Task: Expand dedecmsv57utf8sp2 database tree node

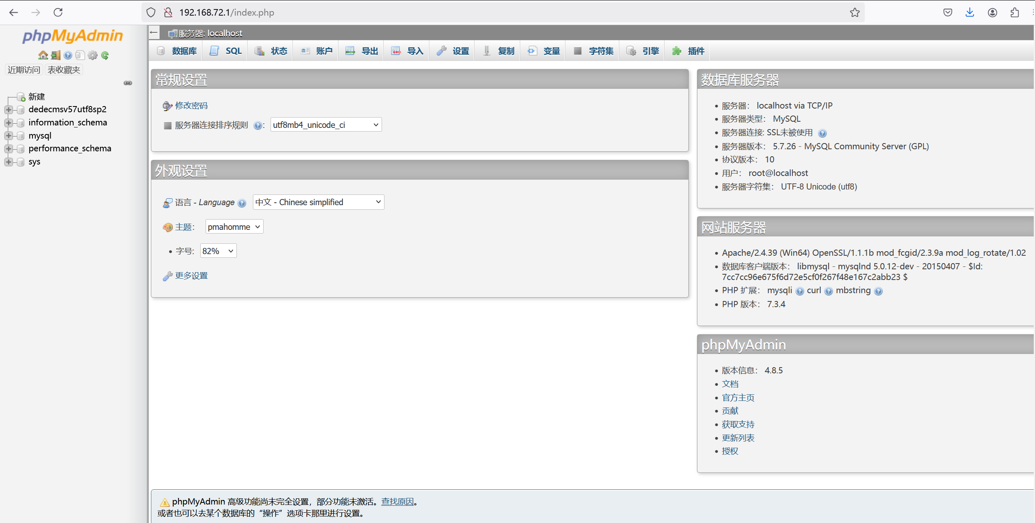Action: point(9,110)
